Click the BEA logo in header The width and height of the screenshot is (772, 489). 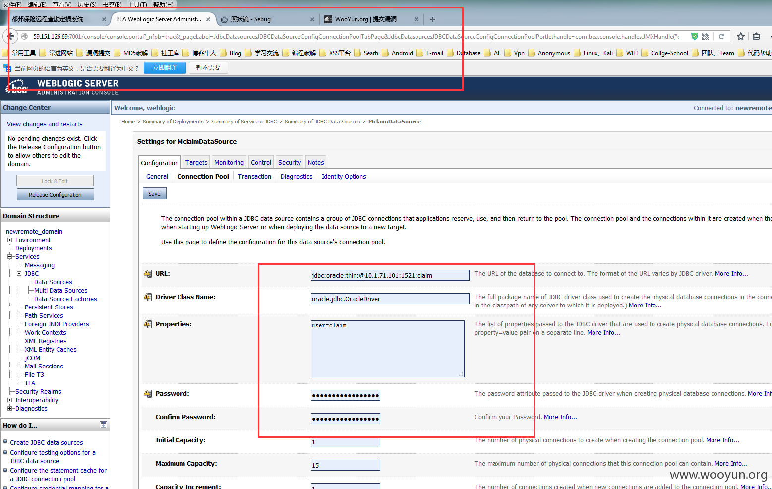pyautogui.click(x=17, y=87)
